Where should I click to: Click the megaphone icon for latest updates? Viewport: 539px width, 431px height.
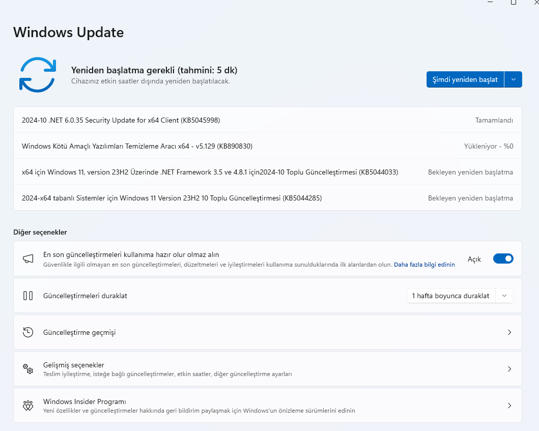click(28, 259)
